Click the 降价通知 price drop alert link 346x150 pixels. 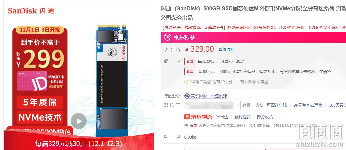click(x=226, y=49)
